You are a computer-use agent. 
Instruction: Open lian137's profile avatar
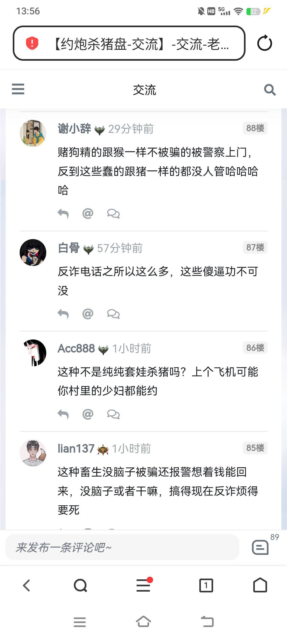pyautogui.click(x=33, y=453)
